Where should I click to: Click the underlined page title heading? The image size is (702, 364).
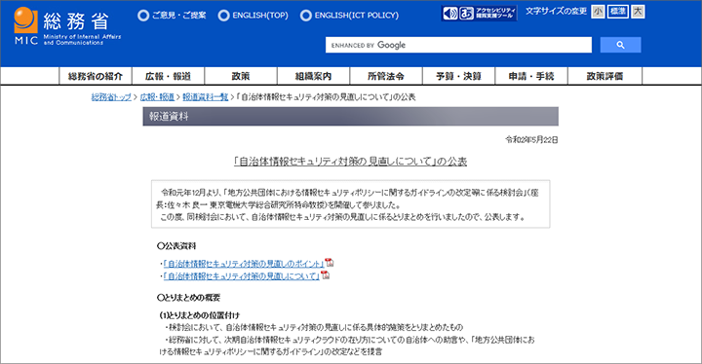pyautogui.click(x=351, y=162)
